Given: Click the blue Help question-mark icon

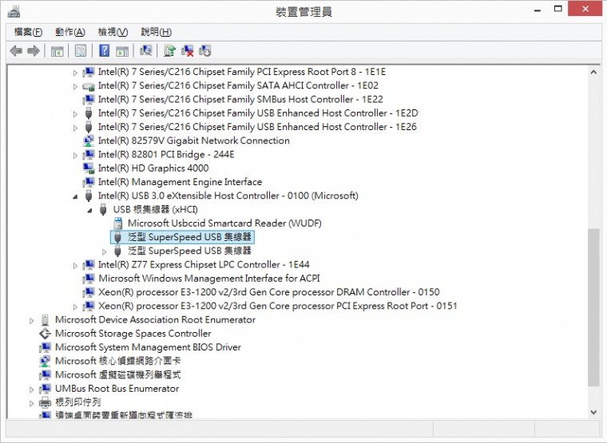Looking at the screenshot, I should point(104,50).
